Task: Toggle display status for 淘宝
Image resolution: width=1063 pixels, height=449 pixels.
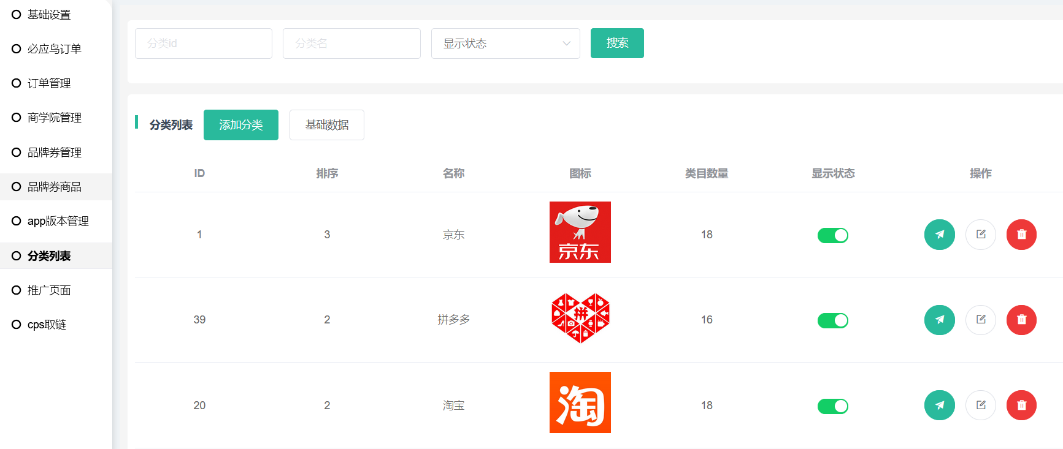Action: pos(833,406)
